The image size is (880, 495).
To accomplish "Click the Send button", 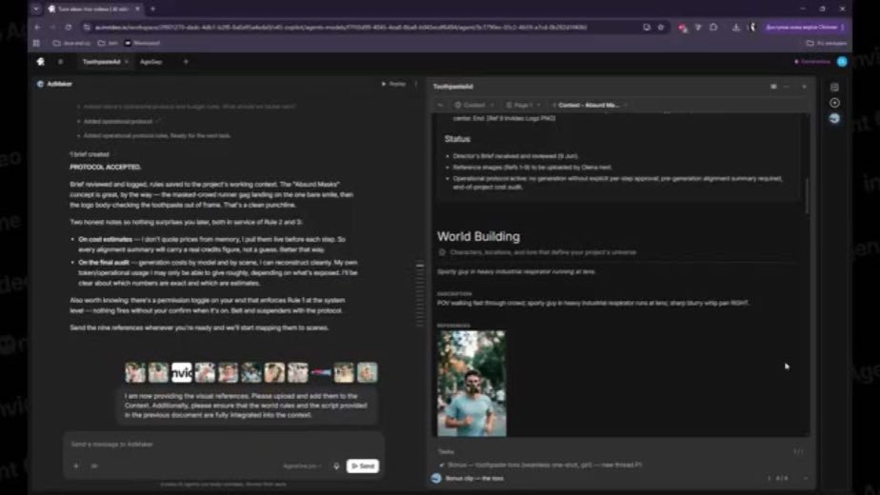I will 363,465.
